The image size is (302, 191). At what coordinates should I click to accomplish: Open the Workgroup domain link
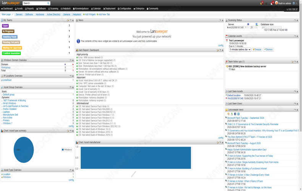tap(6, 68)
